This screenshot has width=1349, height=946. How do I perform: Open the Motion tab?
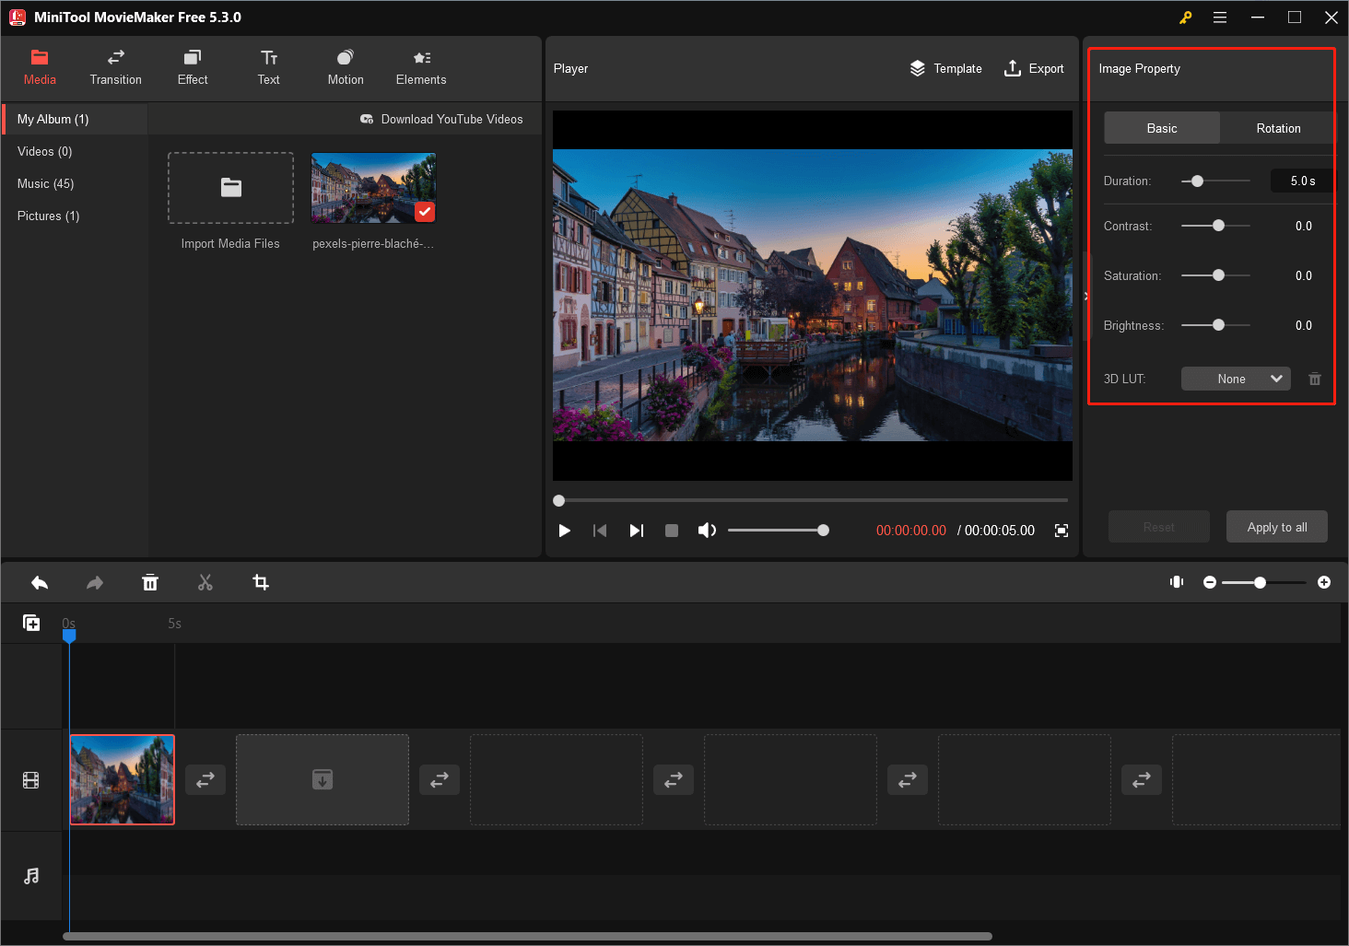tap(346, 68)
